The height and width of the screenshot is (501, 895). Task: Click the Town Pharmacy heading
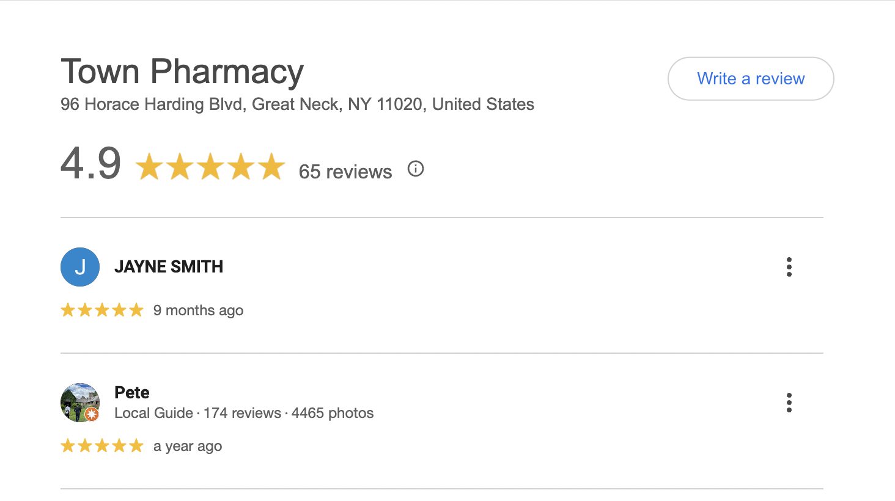[x=182, y=71]
